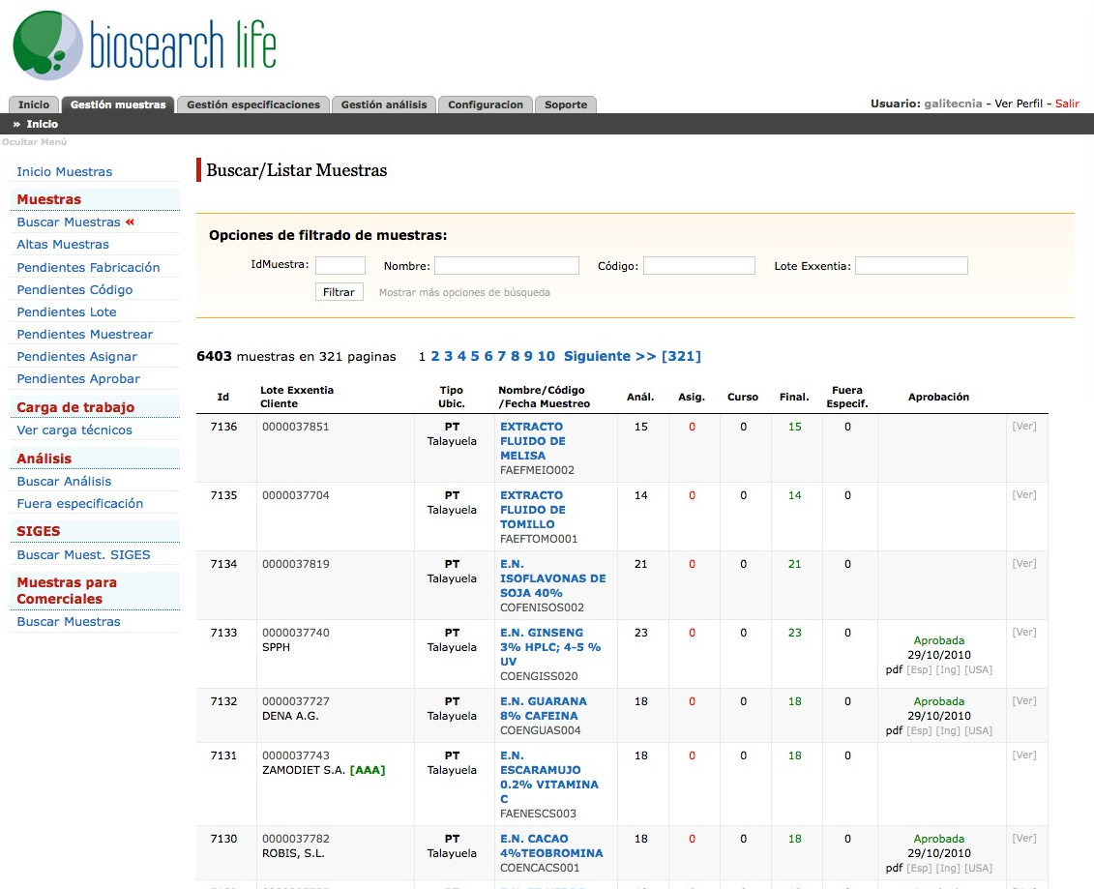Open [Ing] pdf for sample 7130

point(948,868)
